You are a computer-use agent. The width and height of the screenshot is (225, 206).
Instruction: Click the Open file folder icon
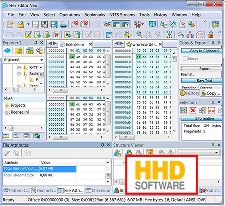point(20,24)
